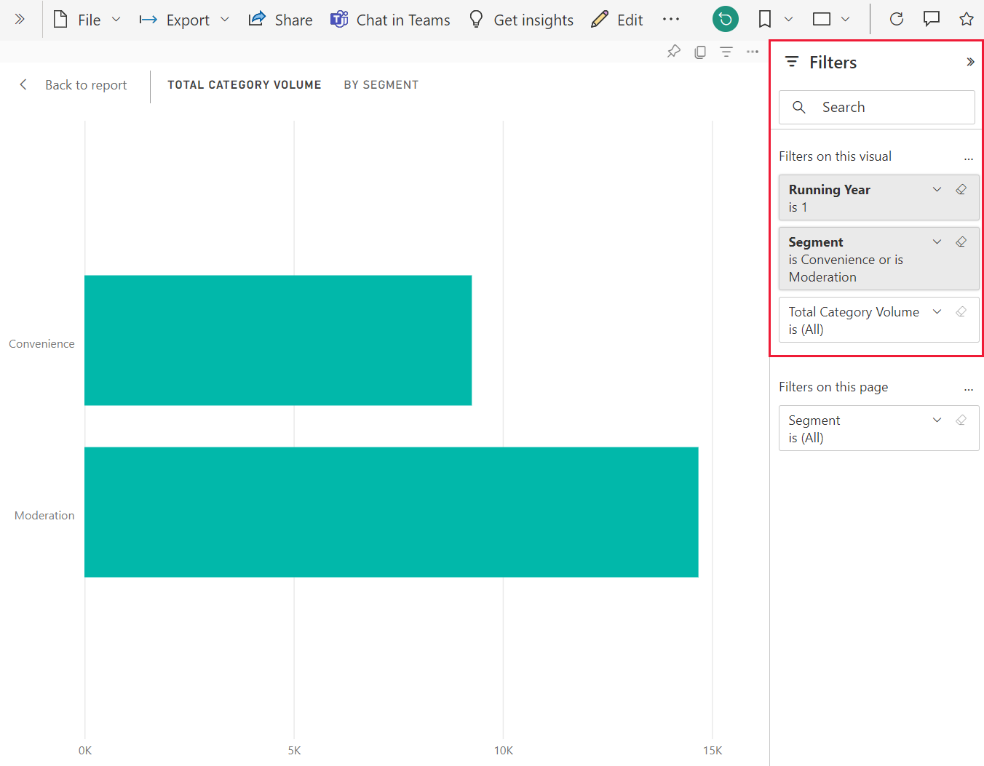Open Chat in Teams

click(390, 20)
